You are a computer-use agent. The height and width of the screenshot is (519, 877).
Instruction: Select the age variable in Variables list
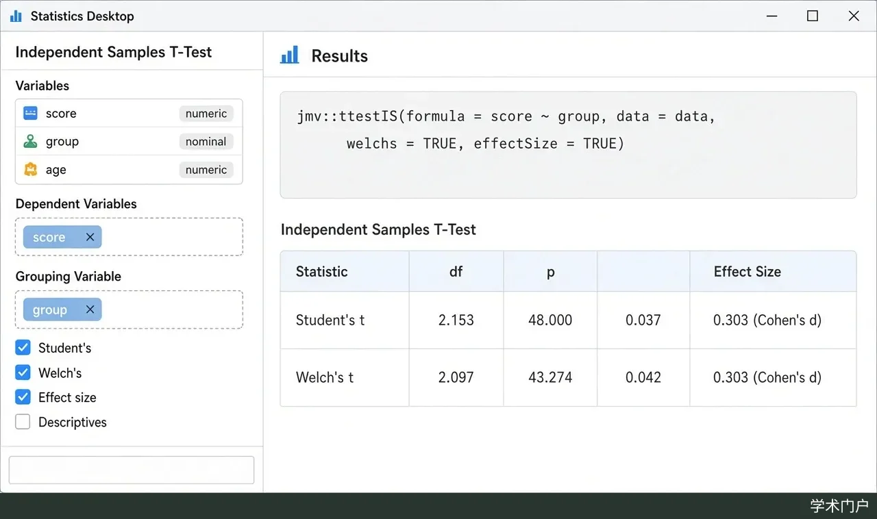(129, 170)
